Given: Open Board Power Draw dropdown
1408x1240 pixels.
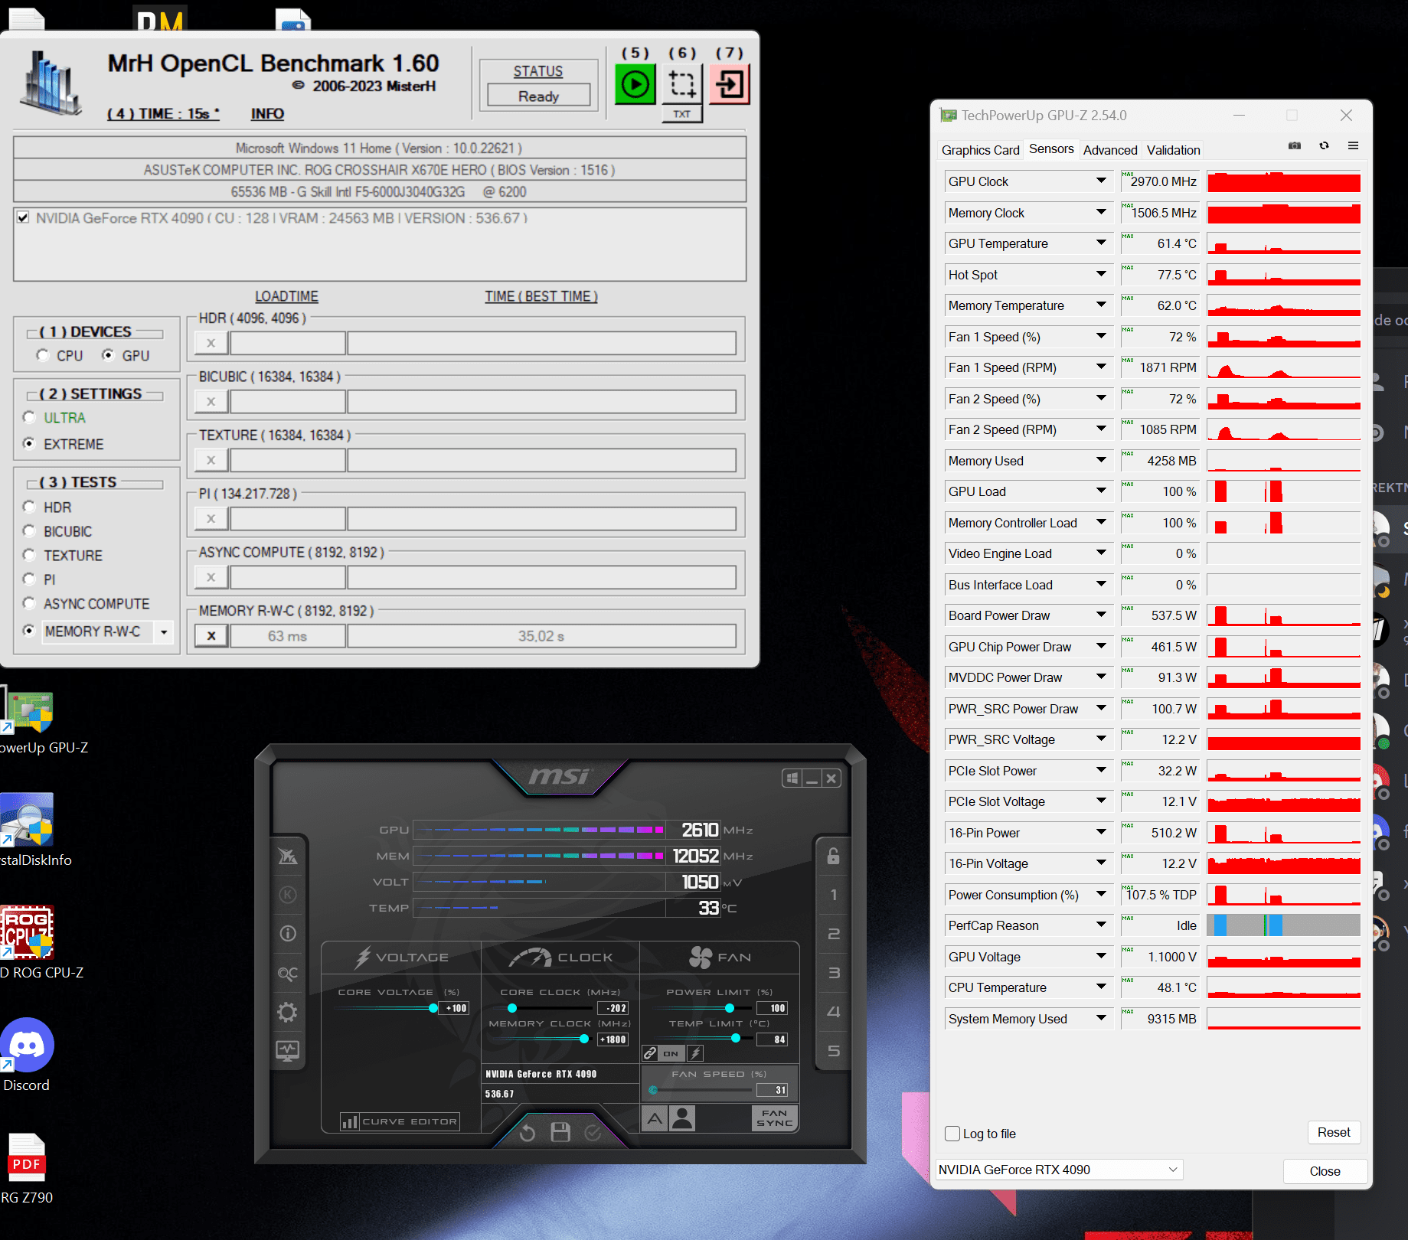Looking at the screenshot, I should click(x=1101, y=615).
